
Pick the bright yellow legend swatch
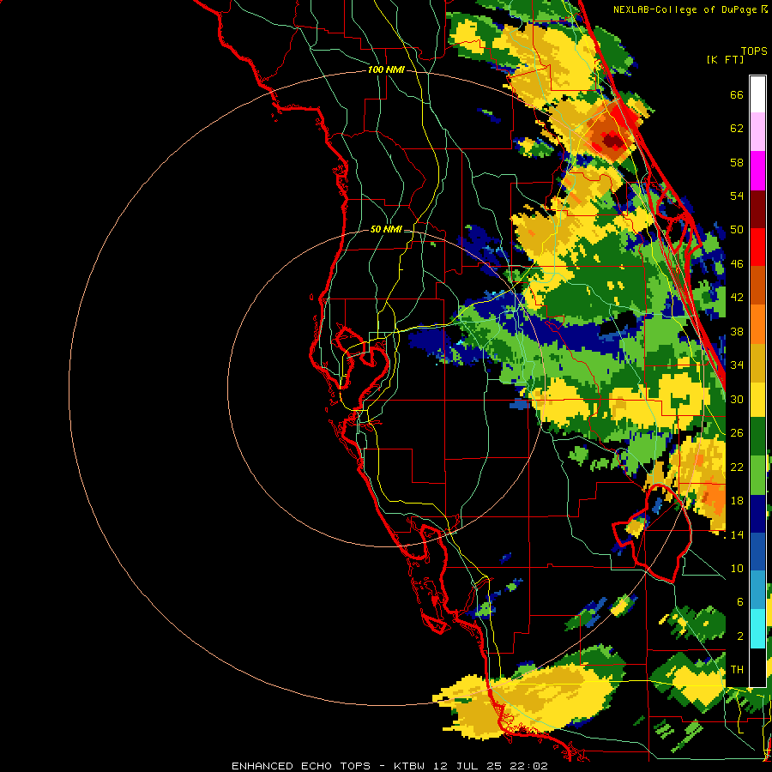pyautogui.click(x=757, y=400)
